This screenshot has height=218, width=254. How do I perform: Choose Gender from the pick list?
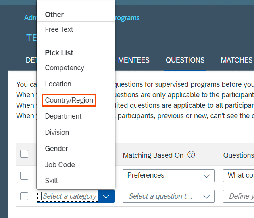[56, 149]
